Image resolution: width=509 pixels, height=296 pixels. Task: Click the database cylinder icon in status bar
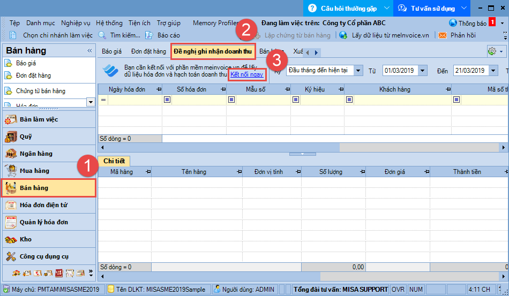tap(111, 289)
